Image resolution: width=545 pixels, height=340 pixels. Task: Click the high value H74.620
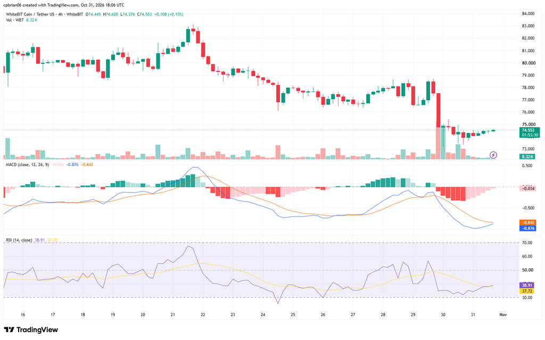tap(111, 14)
